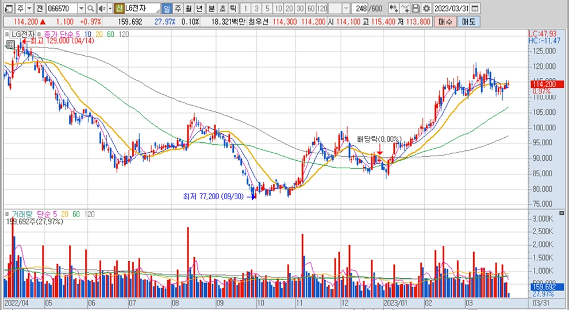Open chart settings gear icon
Viewport: 569px width, 310px height.
pos(426,8)
